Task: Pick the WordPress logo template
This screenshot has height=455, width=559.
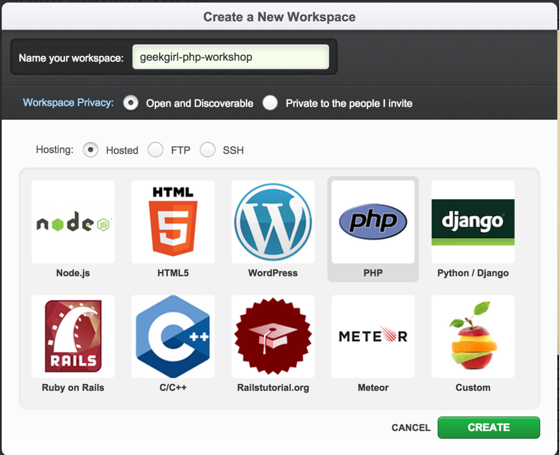Action: point(273,222)
